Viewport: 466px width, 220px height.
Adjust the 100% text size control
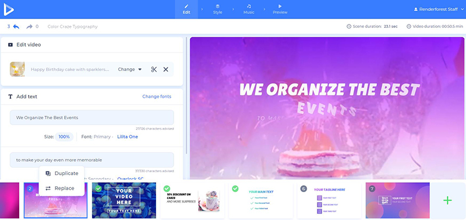tap(64, 137)
